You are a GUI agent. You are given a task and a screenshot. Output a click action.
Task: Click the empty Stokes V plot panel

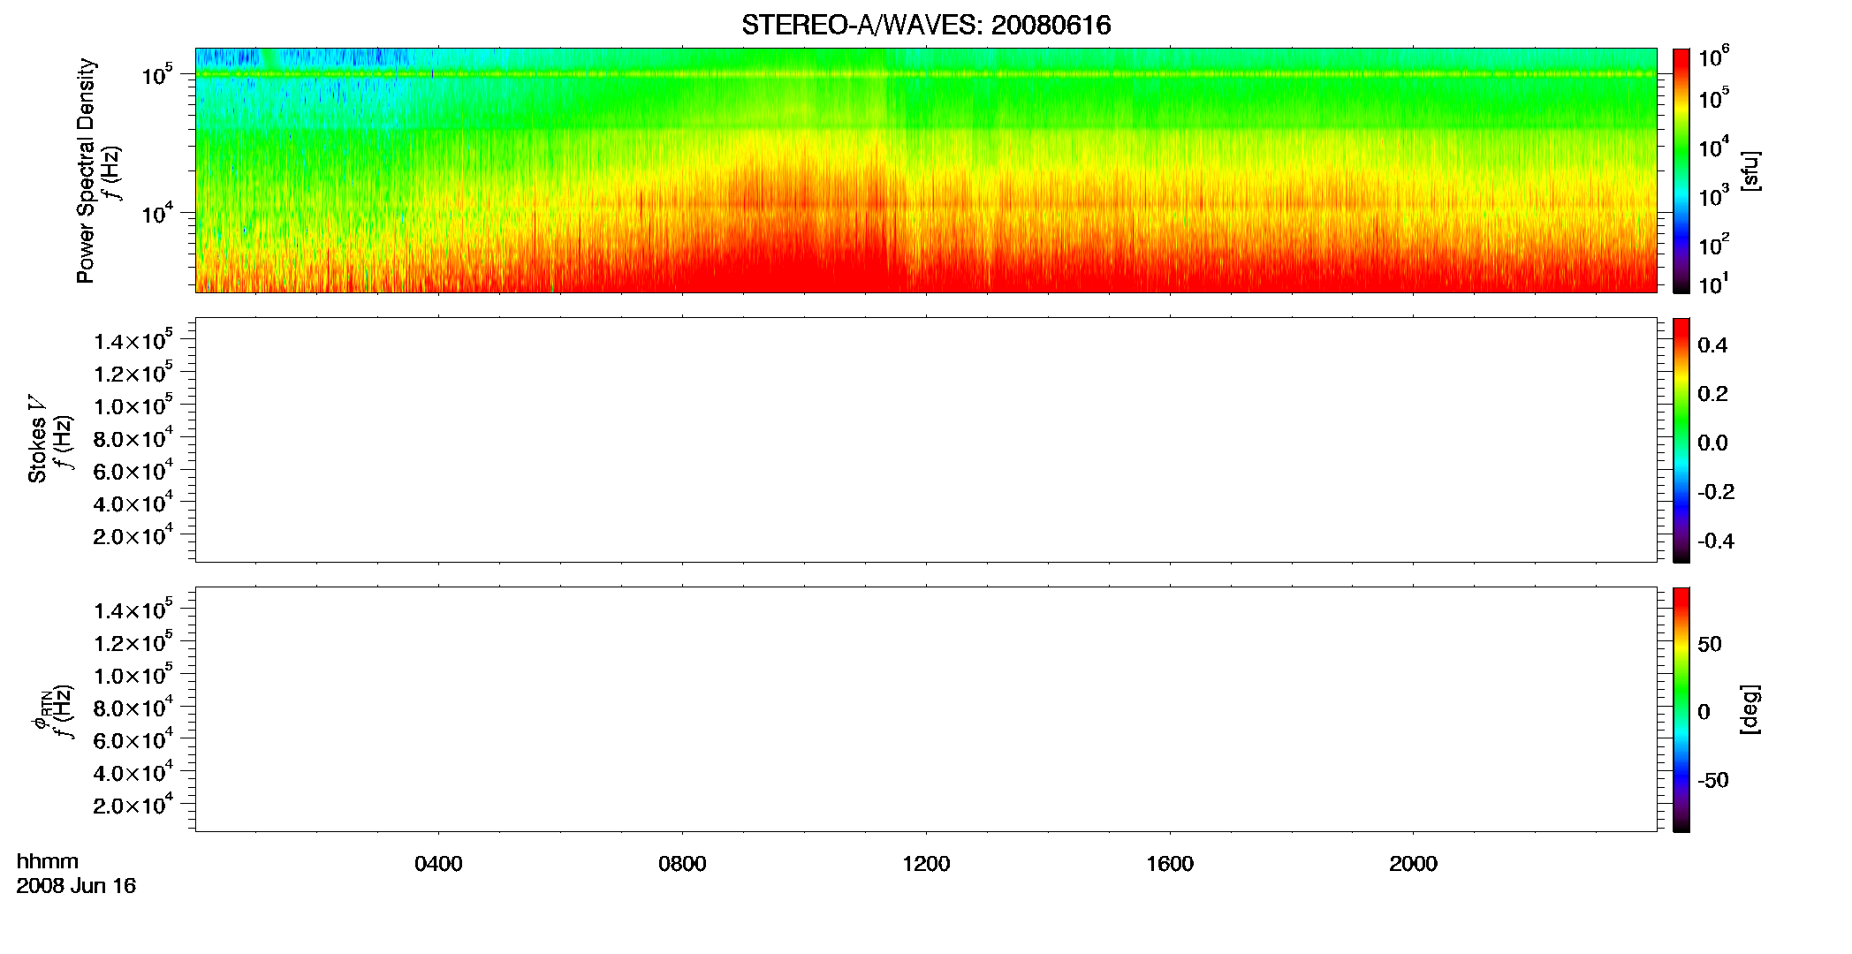click(926, 440)
